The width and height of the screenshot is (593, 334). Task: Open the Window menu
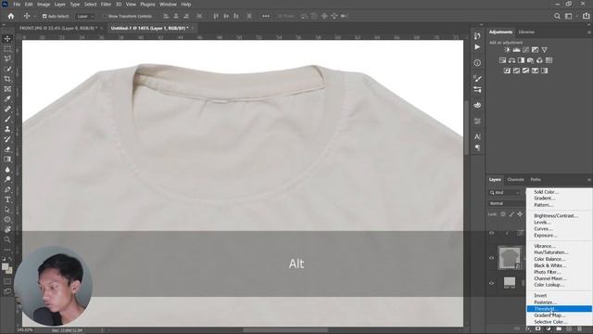(x=168, y=4)
